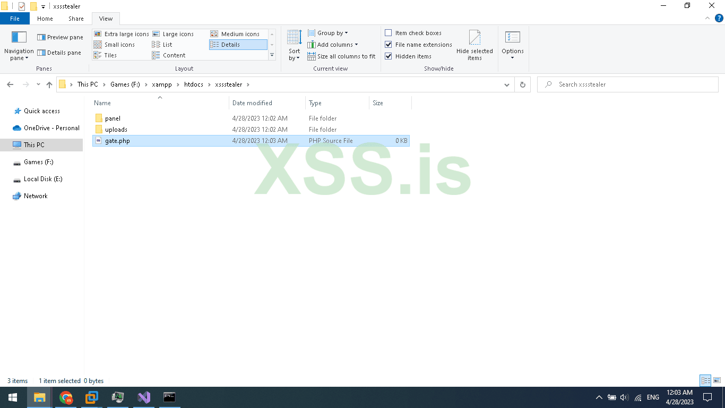Image resolution: width=725 pixels, height=408 pixels.
Task: Click This PC in the address bar path
Action: click(x=88, y=84)
